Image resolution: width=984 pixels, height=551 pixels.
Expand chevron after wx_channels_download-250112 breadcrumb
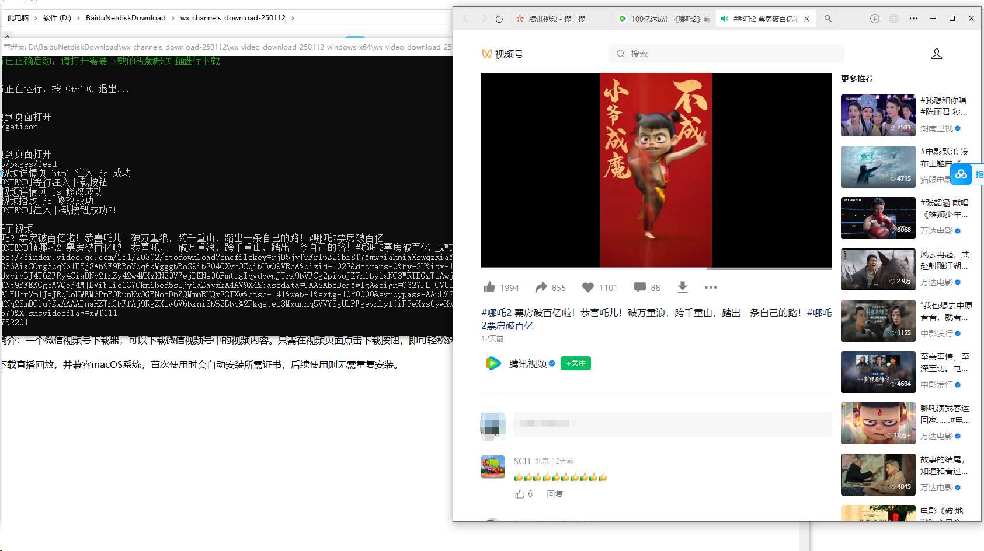[293, 18]
